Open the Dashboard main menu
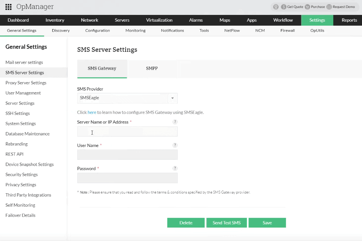The image size is (362, 241). point(18,20)
